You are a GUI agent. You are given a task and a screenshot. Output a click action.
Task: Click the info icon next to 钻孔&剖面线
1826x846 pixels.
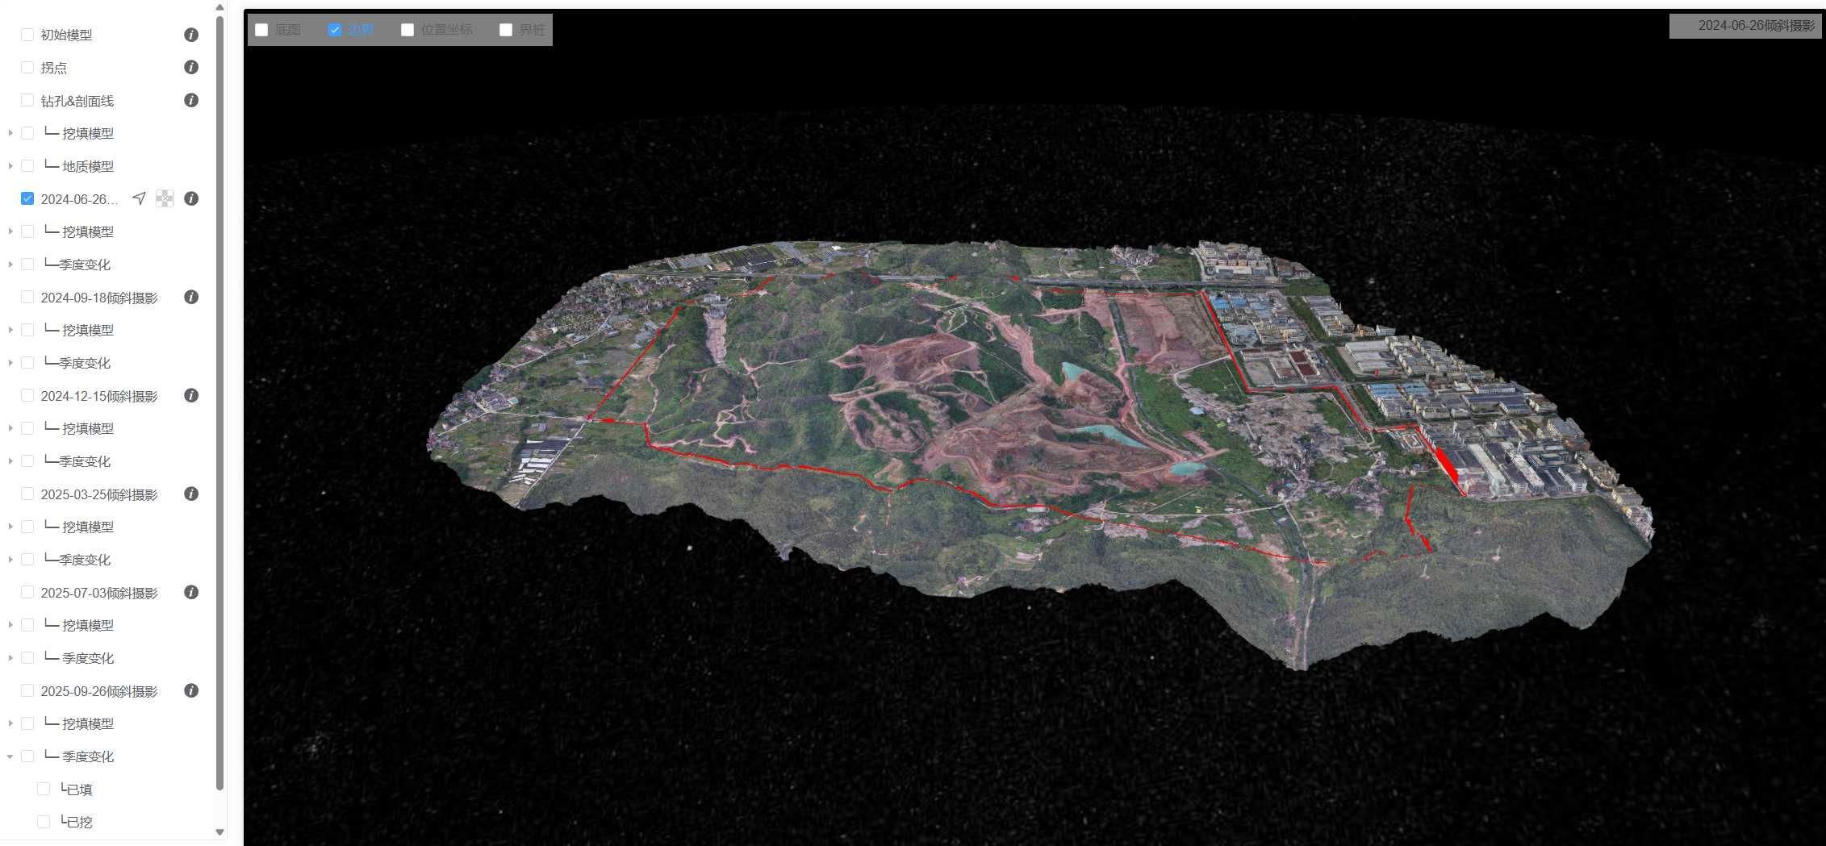point(191,100)
